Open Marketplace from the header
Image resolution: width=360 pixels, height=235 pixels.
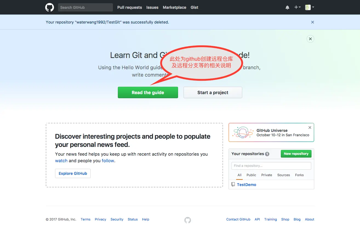[175, 7]
